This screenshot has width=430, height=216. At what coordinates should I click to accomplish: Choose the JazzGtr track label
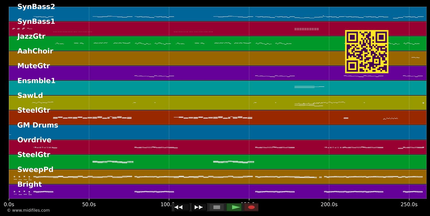(31, 37)
